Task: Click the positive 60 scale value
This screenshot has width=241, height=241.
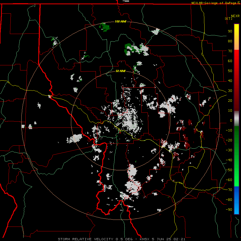Action: (x=230, y=61)
